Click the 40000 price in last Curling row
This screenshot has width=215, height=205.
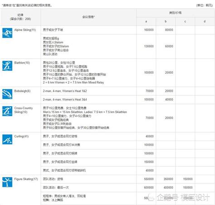tap(150, 170)
